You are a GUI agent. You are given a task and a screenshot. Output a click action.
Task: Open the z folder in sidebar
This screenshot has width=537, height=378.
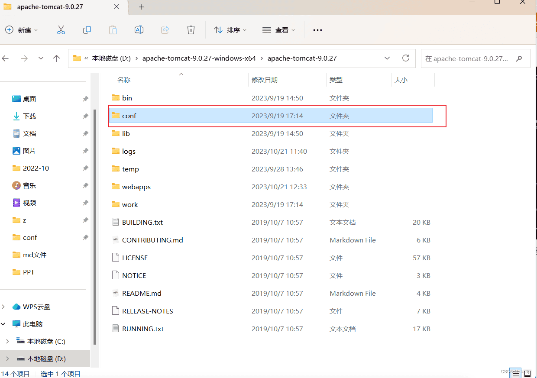click(19, 220)
